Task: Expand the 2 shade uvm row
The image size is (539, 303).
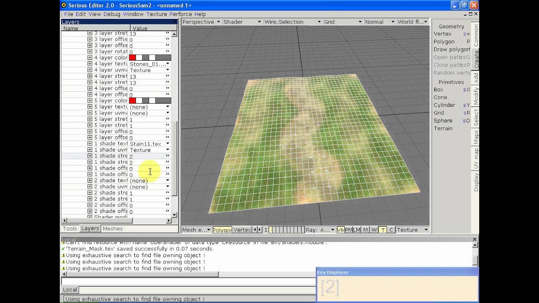Action: coord(90,186)
